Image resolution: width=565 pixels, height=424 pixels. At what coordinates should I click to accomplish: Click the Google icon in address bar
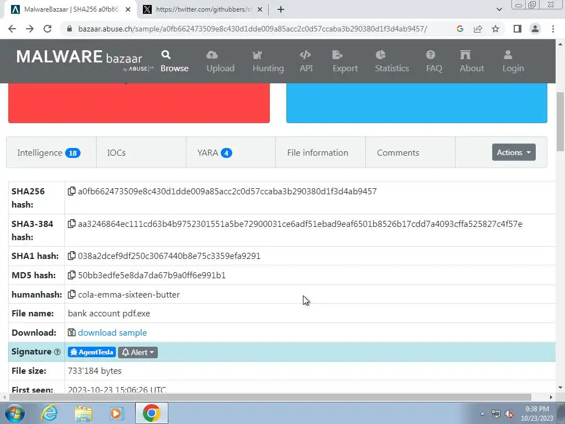tap(460, 29)
